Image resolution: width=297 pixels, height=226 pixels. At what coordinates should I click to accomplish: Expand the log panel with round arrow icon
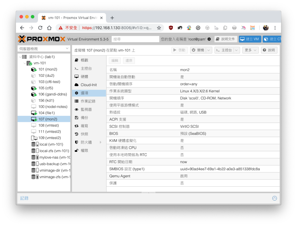274,198
